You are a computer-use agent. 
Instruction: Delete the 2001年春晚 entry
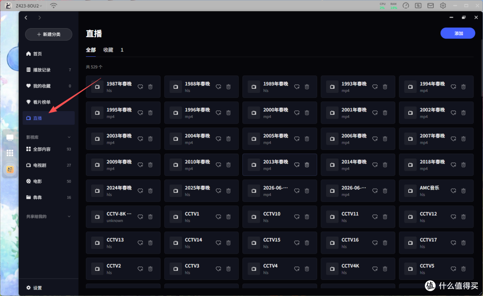click(385, 113)
